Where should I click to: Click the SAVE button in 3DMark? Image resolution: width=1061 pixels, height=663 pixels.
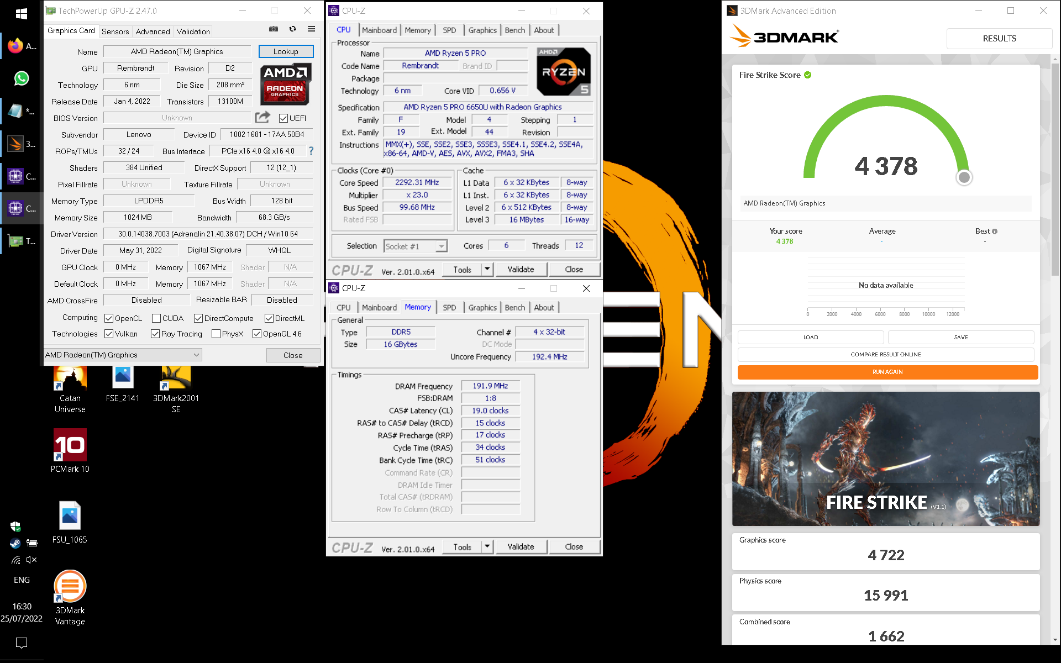click(961, 337)
